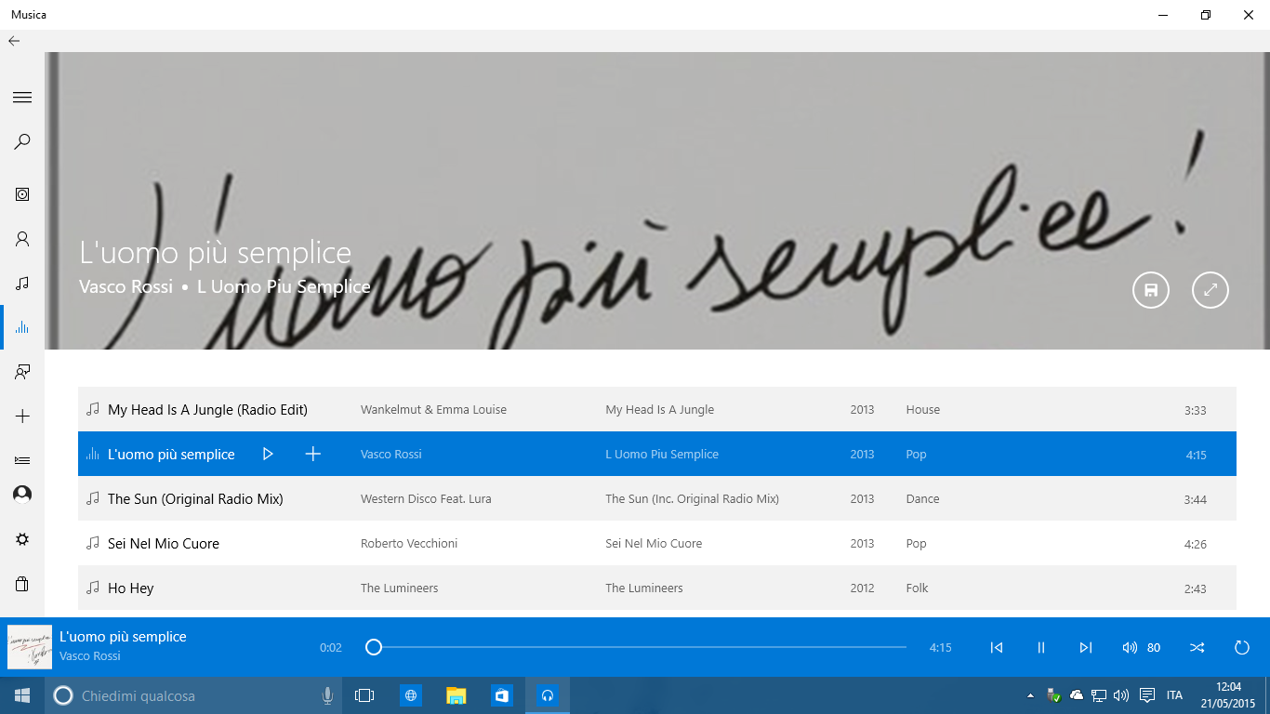Click the Cortana microphone icon
The width and height of the screenshot is (1270, 714).
tap(327, 695)
